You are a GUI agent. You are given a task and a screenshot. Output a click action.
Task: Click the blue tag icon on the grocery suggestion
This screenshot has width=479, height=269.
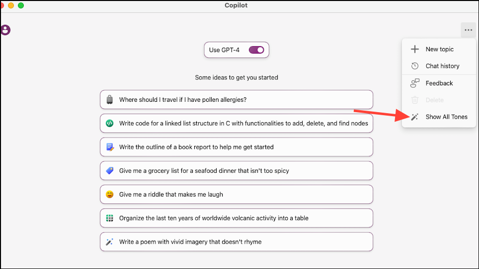point(109,171)
